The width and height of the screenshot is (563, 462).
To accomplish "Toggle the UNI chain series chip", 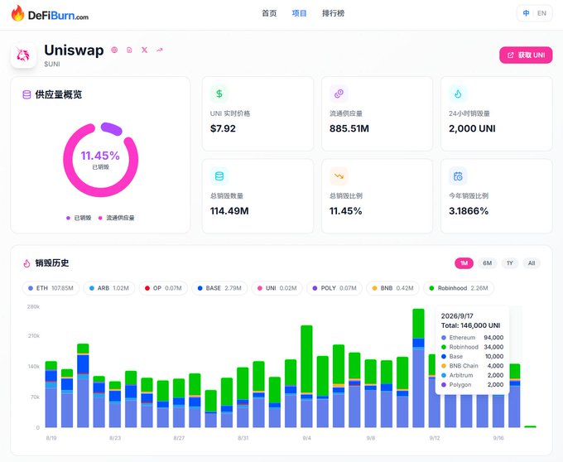I will point(277,288).
